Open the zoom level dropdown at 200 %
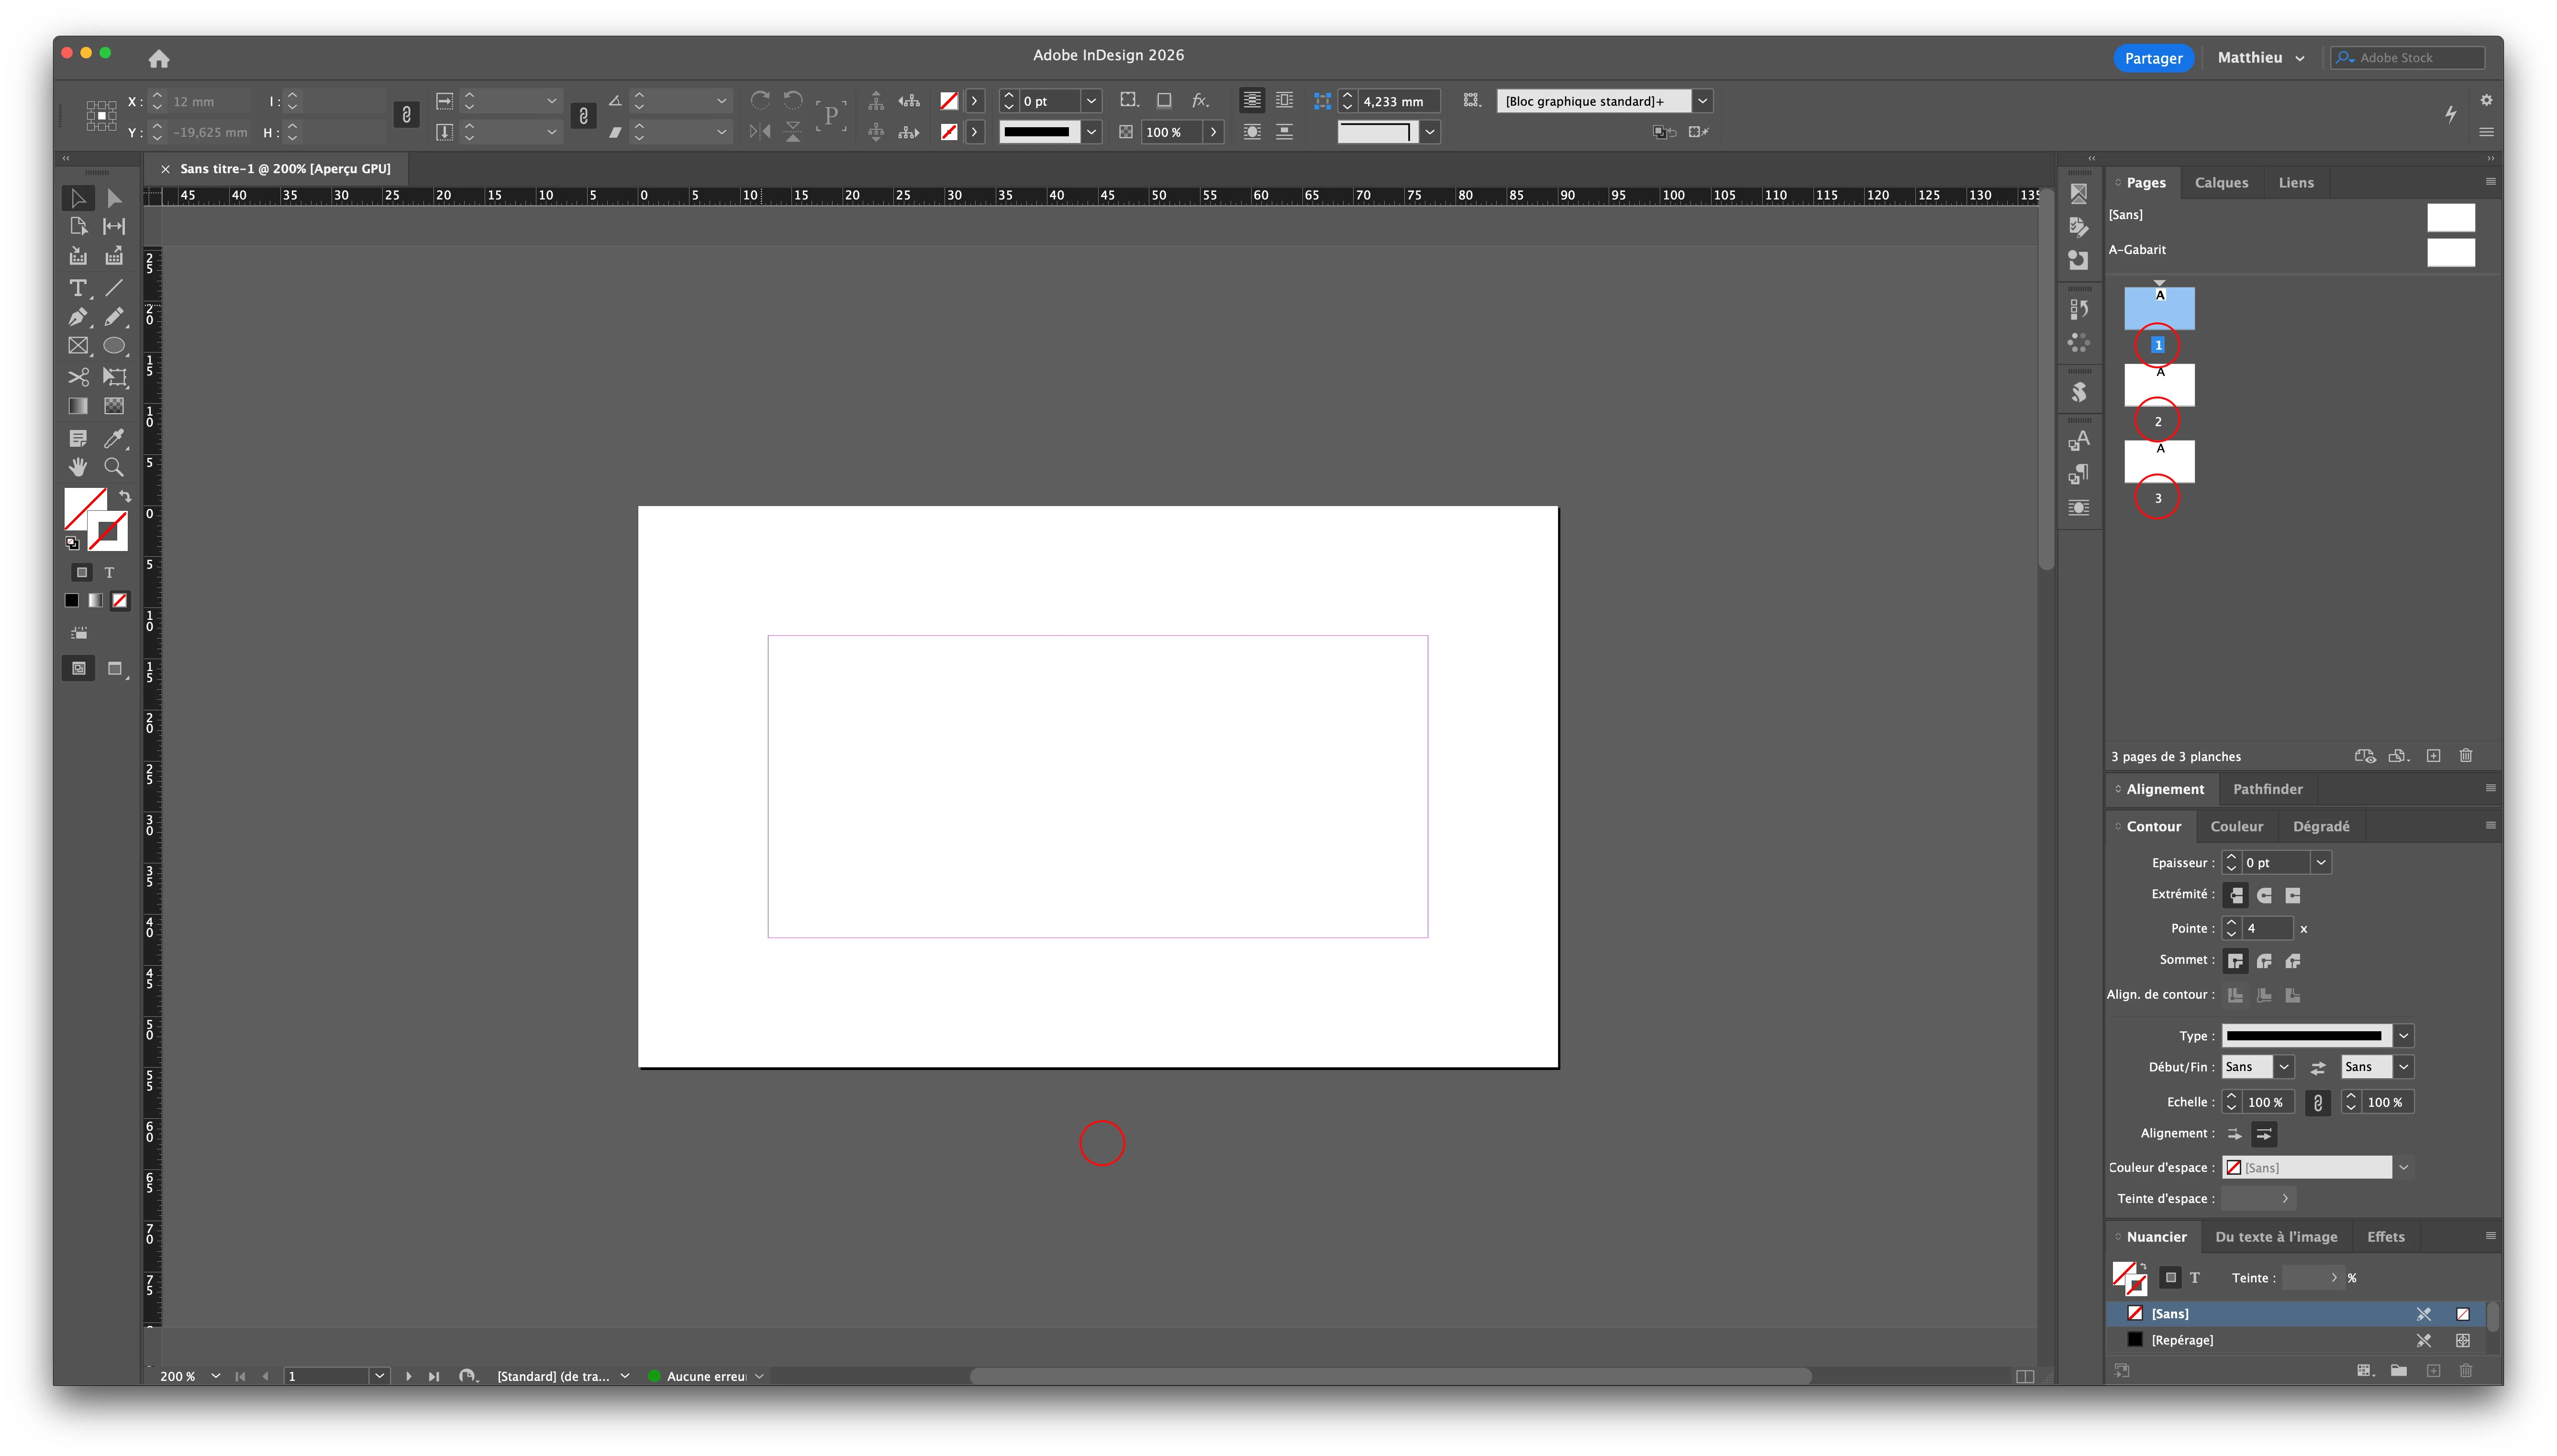This screenshot has width=2557, height=1456. [215, 1376]
